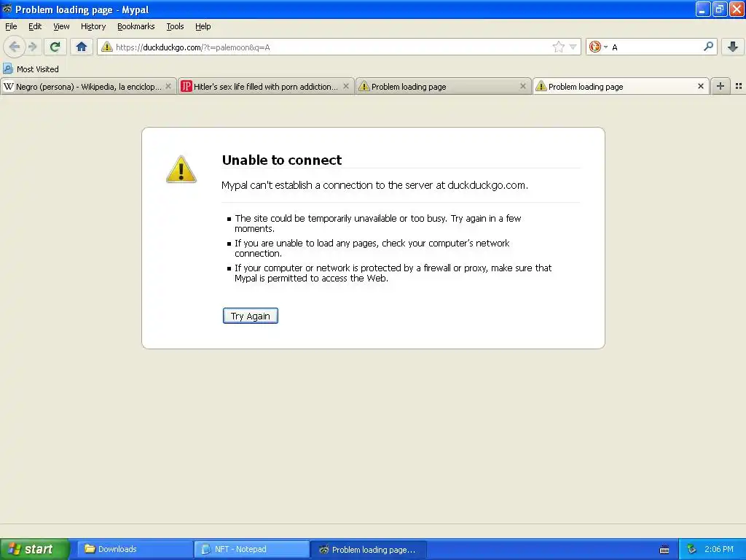Open the File menu
This screenshot has width=746, height=560.
coord(11,26)
